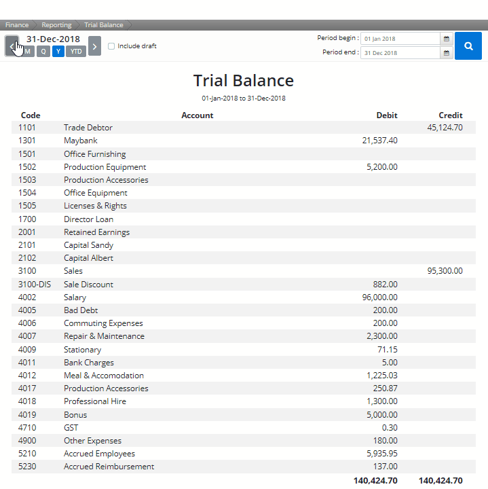Open the Reporting breadcrumb

[x=56, y=25]
